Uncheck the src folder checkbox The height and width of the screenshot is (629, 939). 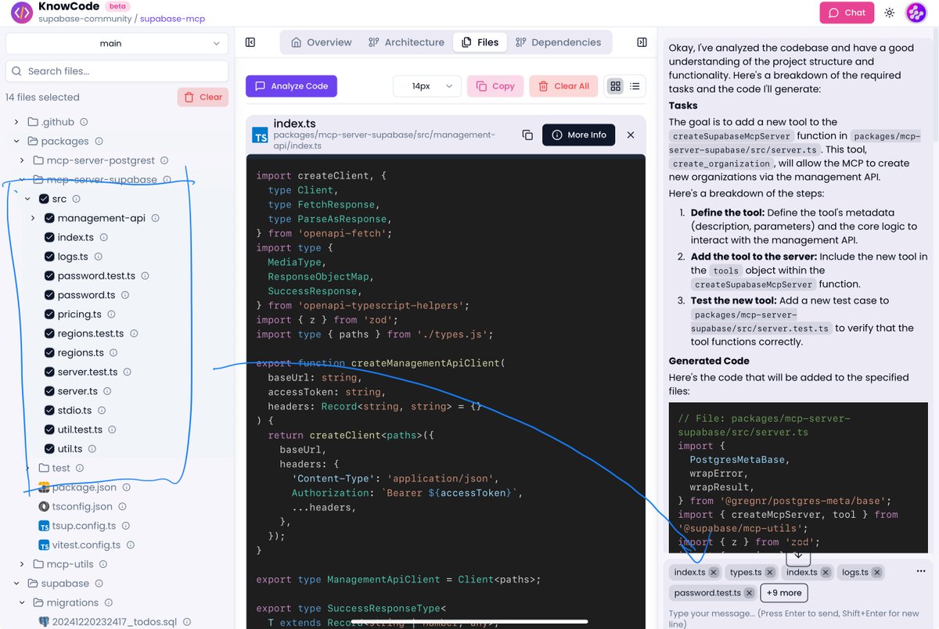click(44, 199)
